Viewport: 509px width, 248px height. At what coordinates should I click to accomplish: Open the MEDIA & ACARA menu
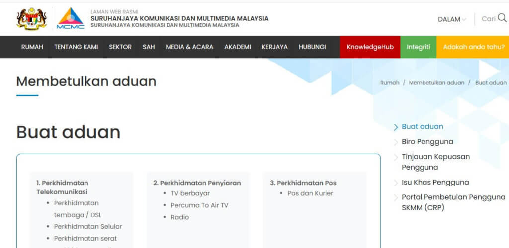[189, 47]
